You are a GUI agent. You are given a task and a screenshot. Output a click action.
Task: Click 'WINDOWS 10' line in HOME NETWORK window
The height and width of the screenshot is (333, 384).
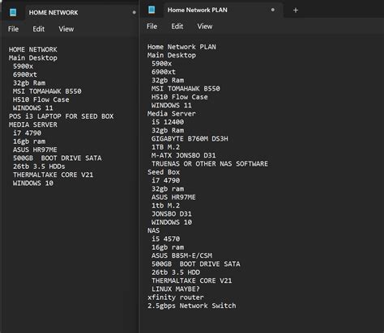click(x=33, y=183)
